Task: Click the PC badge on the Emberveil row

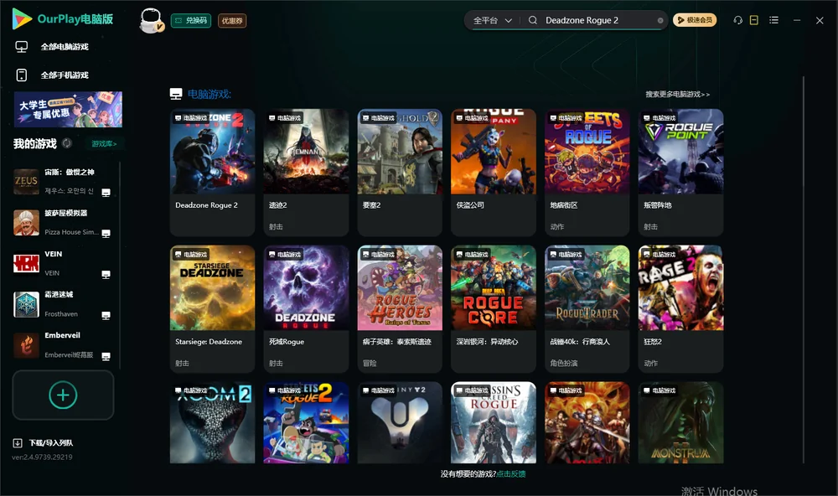Action: [106, 357]
